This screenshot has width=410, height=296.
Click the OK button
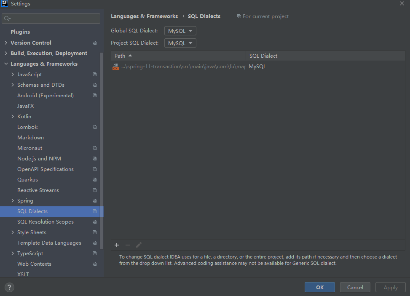pos(319,288)
